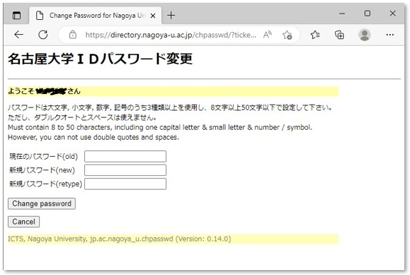Focus the new password (new) field
The width and height of the screenshot is (410, 275).
coord(125,170)
